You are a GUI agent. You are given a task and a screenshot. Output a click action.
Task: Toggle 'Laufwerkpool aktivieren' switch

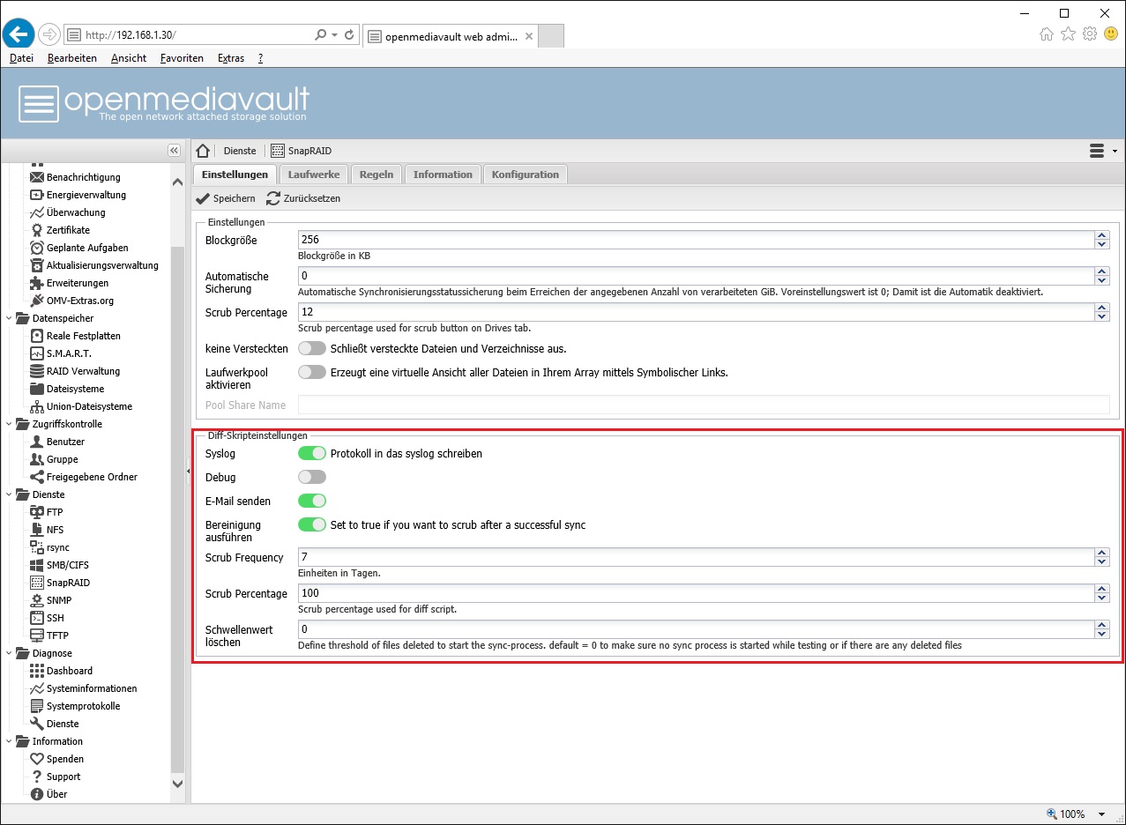pos(312,372)
